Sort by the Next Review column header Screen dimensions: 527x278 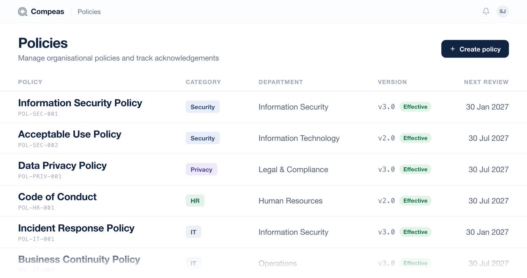[x=486, y=82]
